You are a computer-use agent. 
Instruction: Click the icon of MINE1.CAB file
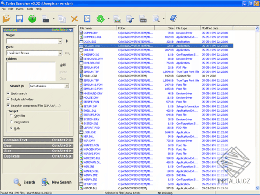81,76
